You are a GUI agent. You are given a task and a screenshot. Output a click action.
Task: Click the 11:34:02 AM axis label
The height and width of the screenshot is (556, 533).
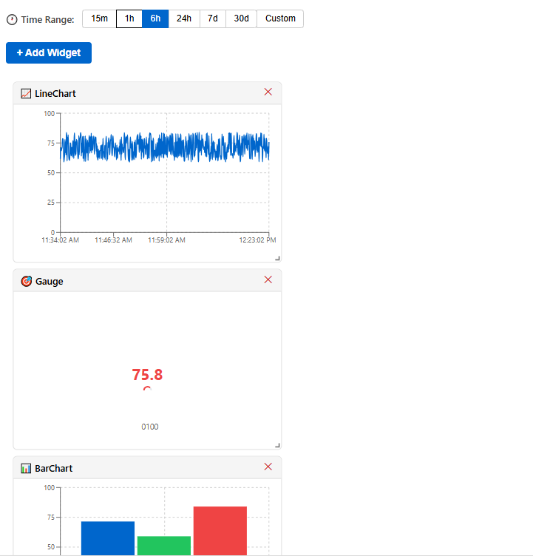[61, 240]
